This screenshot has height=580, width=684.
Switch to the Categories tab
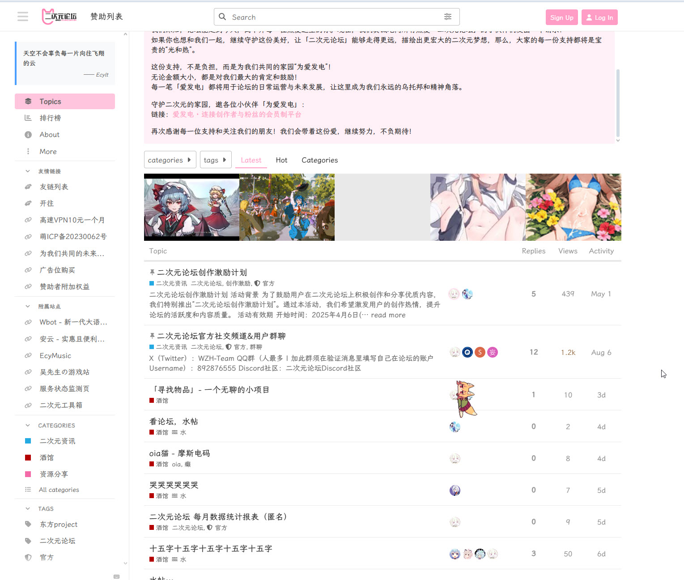click(x=320, y=160)
